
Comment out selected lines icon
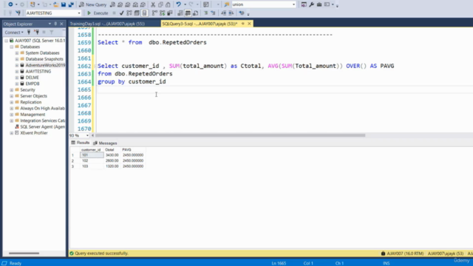pyautogui.click(x=205, y=13)
